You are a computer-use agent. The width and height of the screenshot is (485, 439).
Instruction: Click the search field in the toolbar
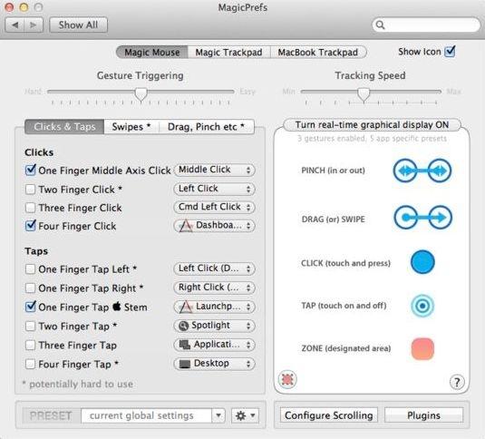pos(426,24)
